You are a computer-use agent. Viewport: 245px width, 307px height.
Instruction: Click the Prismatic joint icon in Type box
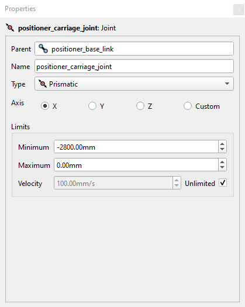click(x=43, y=84)
